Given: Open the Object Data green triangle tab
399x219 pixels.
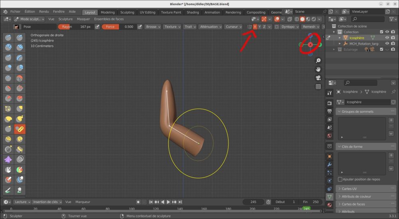Looking at the screenshot, I should coord(330,197).
